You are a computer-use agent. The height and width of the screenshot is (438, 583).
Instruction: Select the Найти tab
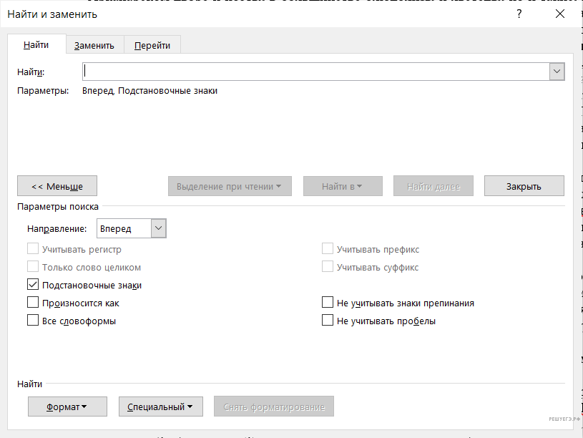pyautogui.click(x=36, y=44)
